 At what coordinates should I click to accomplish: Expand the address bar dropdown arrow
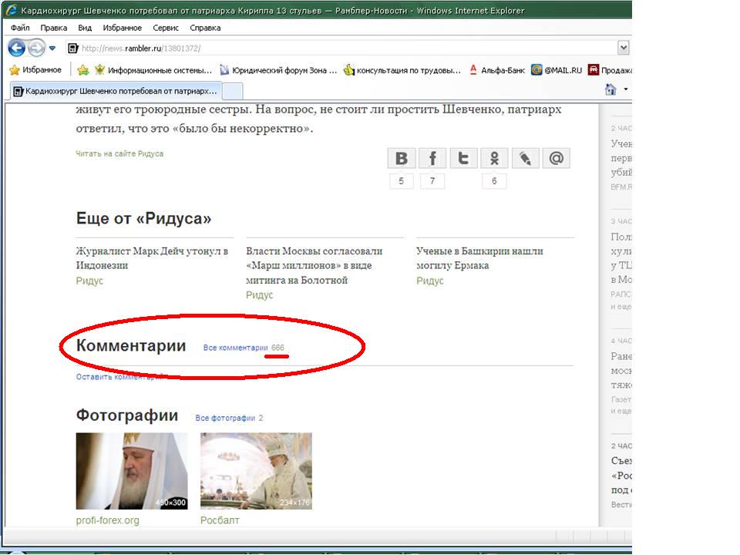tap(623, 48)
